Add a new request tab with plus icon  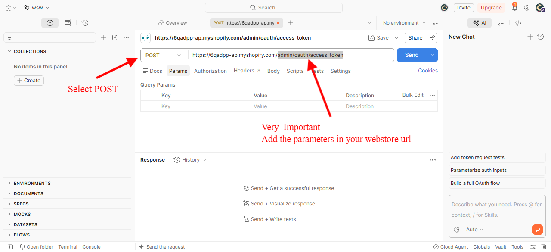(x=290, y=23)
